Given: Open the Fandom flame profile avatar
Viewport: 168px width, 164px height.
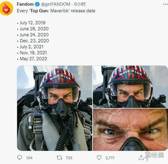Looking at the screenshot, I should [6, 8].
